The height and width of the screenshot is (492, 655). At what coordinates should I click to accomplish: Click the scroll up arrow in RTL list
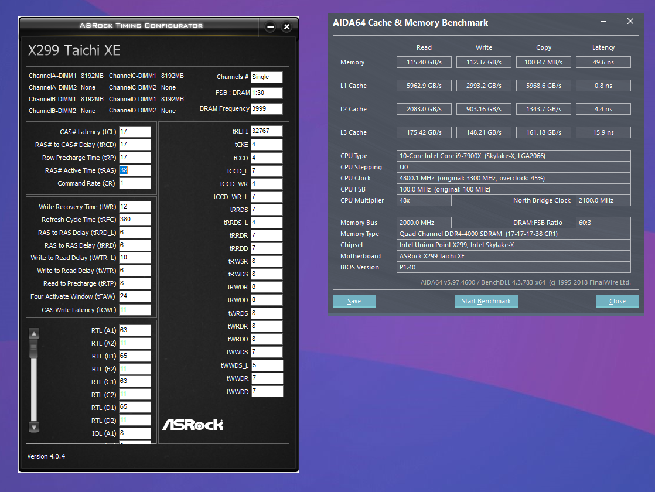pos(34,333)
